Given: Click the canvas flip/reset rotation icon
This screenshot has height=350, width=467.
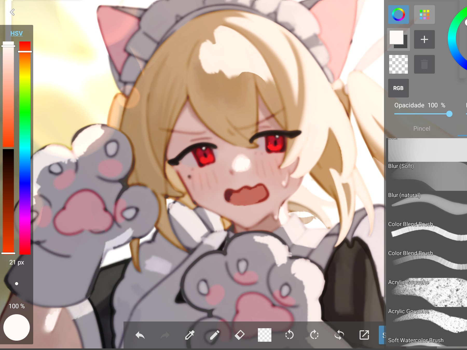Looking at the screenshot, I should point(339,335).
